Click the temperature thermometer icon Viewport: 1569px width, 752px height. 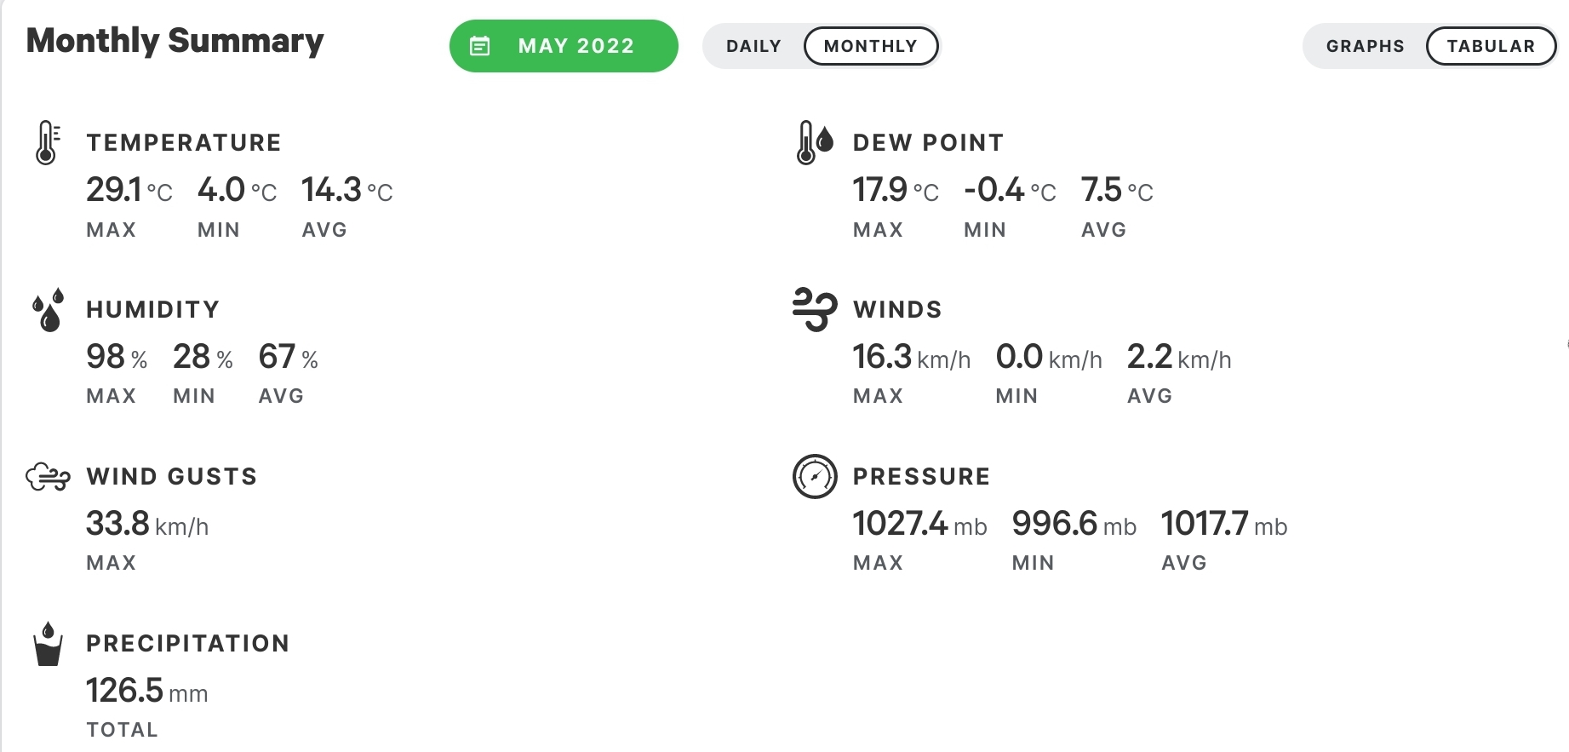pos(47,142)
